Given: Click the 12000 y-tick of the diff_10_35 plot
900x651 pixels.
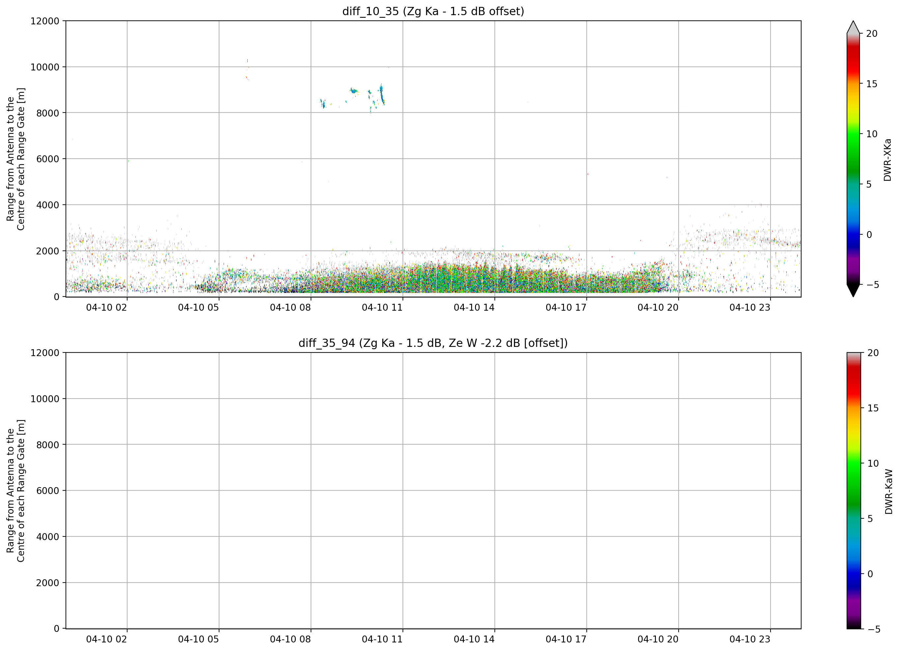Looking at the screenshot, I should click(44, 21).
